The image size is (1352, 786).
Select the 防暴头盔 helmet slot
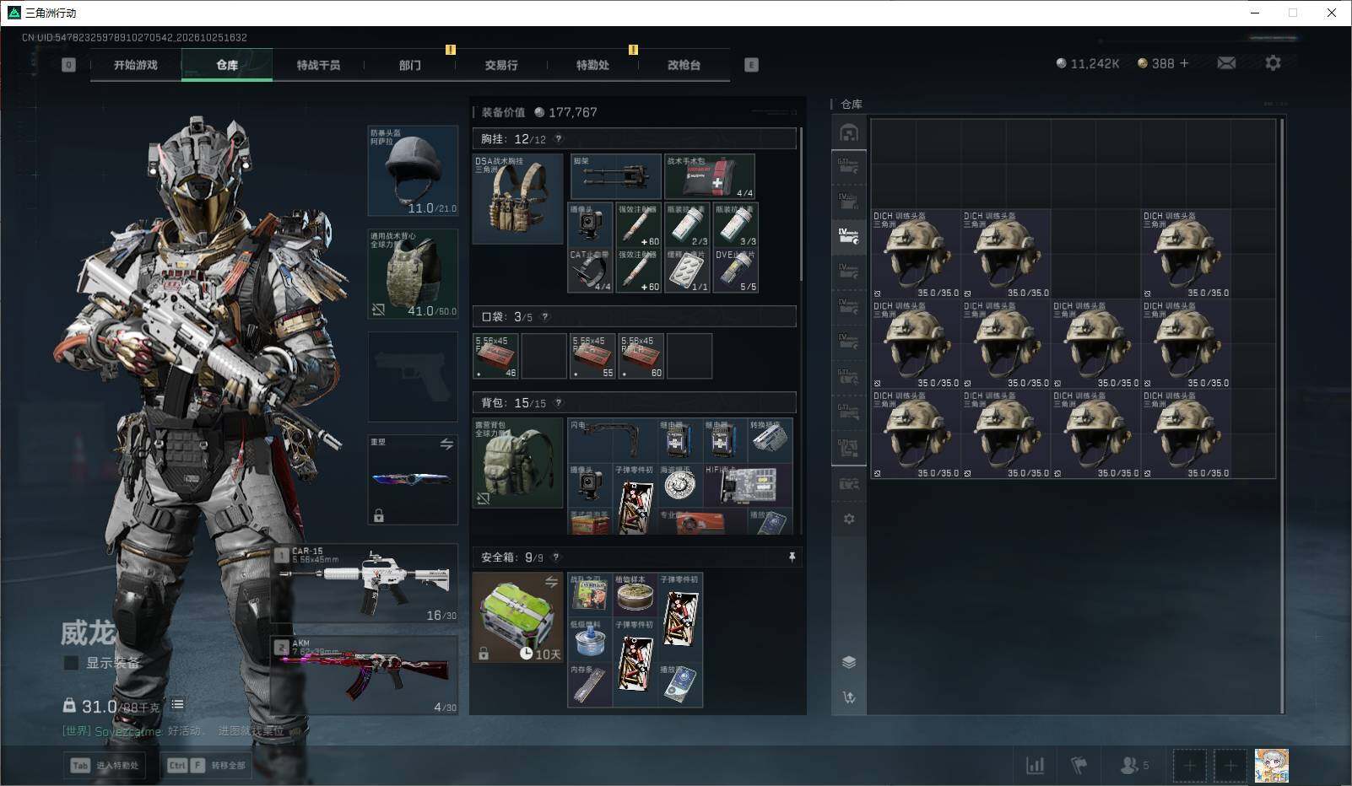coord(413,171)
